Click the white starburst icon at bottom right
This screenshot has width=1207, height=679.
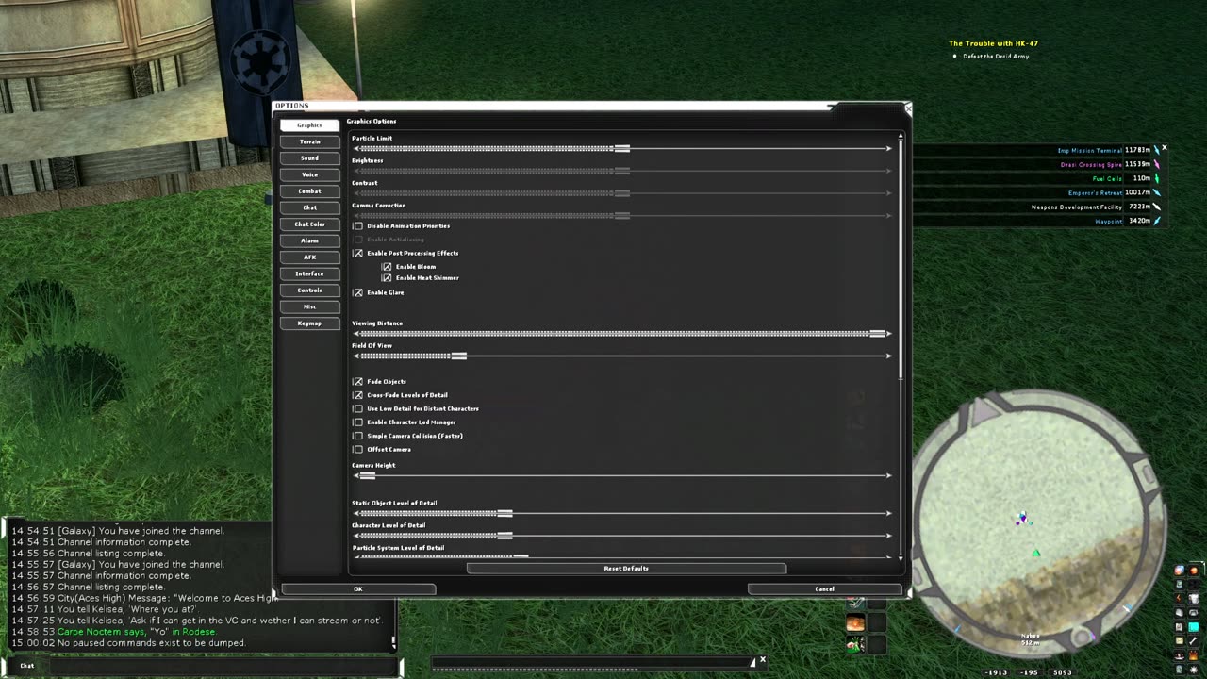pos(1194,670)
